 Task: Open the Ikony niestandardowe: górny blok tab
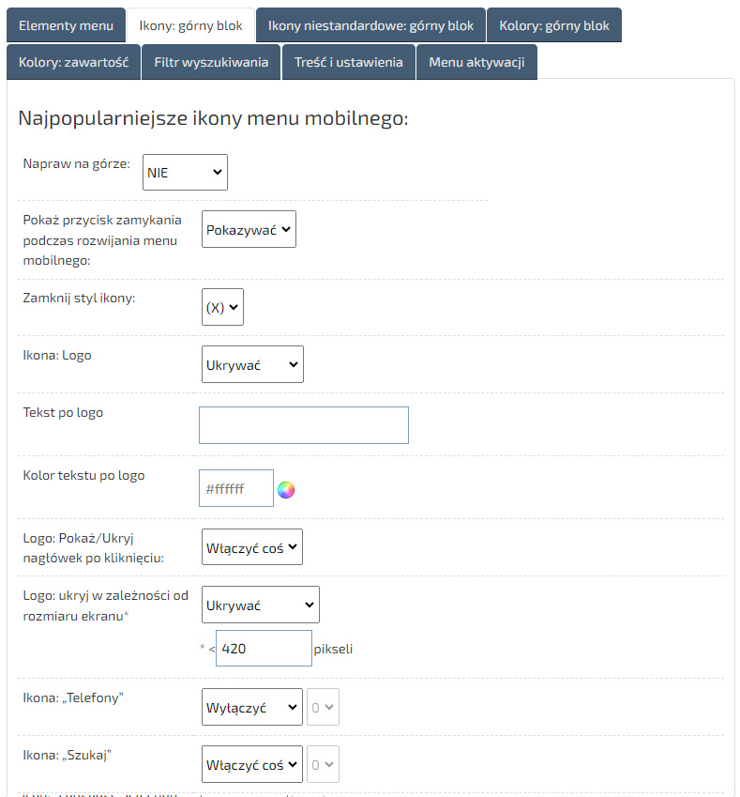[370, 25]
